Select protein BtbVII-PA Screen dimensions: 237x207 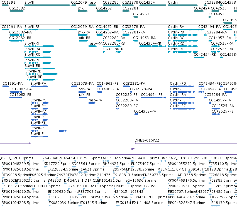point(38,84)
